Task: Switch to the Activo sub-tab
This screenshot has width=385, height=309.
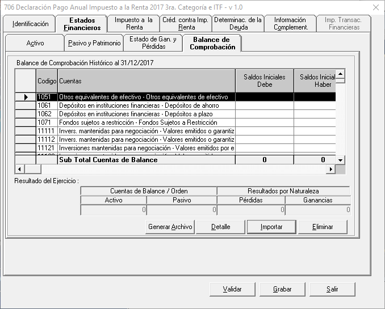Action: coord(35,43)
